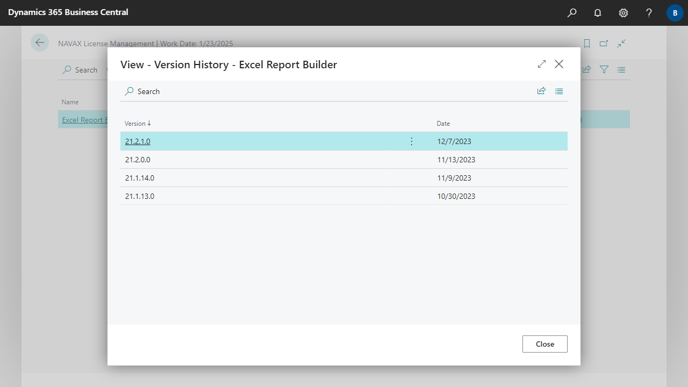Sort by the Date column header
688x387 pixels.
coord(443,123)
